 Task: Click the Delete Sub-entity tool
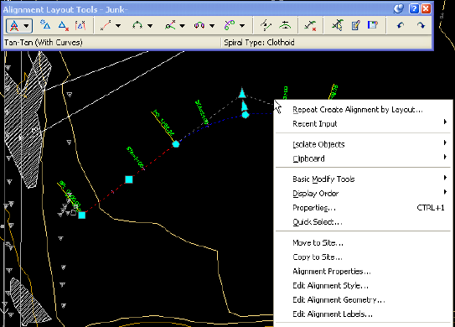click(310, 25)
